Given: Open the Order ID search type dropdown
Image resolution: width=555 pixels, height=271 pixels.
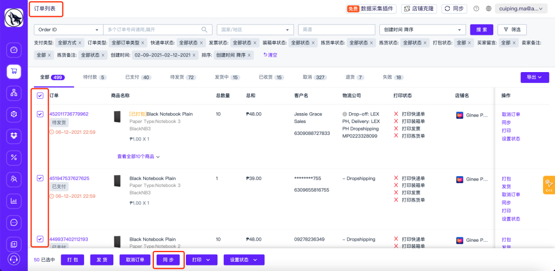Looking at the screenshot, I should 69,30.
